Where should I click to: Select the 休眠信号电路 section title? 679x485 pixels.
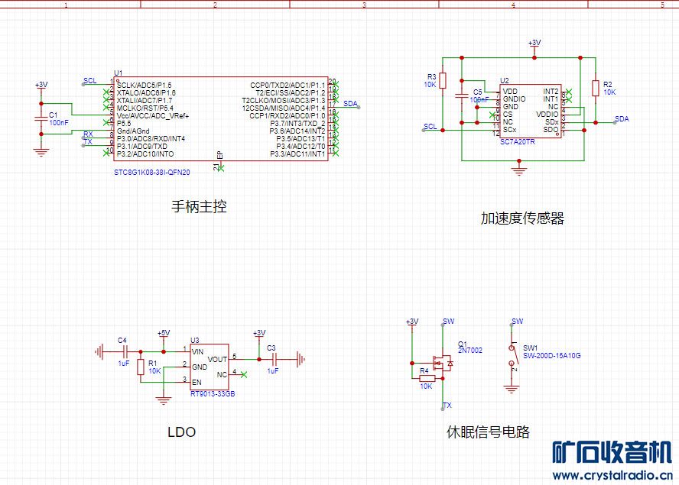click(x=488, y=432)
